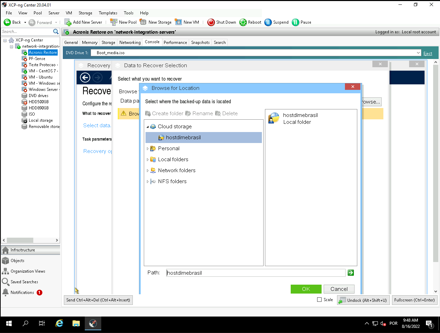Select hostdimebrasil under Cloud storage
Screen dimensions: 440x333
pos(204,138)
